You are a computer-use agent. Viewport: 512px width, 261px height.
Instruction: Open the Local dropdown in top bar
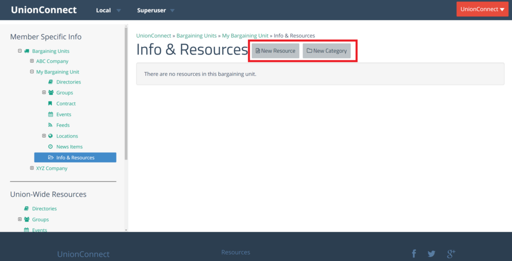(108, 10)
